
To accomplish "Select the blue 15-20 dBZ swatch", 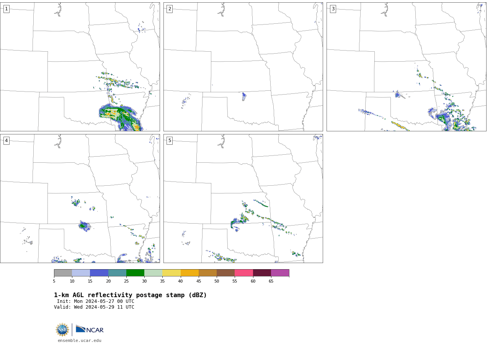I will [x=99, y=273].
